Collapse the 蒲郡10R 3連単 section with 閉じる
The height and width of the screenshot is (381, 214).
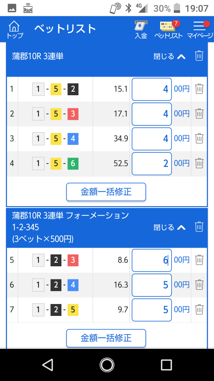click(169, 56)
